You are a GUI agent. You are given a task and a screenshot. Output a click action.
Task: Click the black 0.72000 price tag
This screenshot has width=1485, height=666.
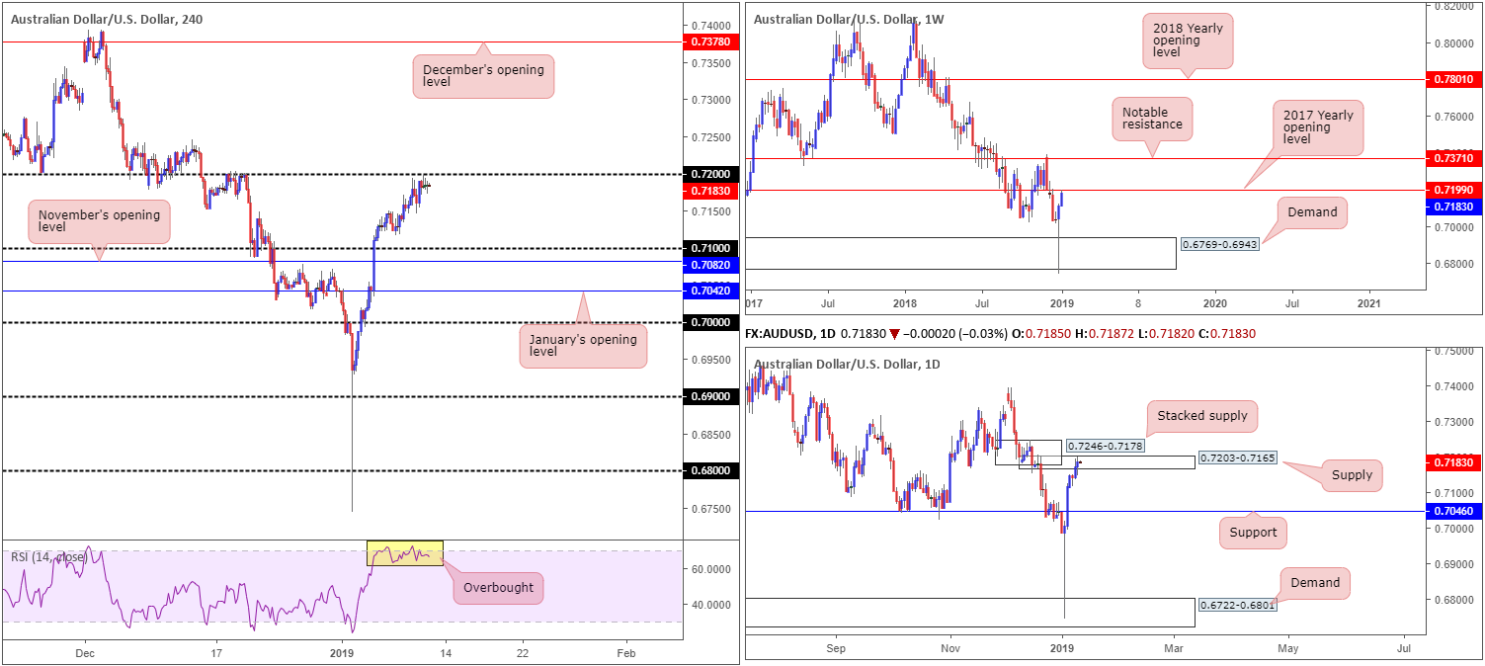pos(709,174)
